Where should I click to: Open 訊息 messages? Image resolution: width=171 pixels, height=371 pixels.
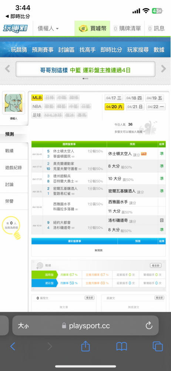click(x=156, y=29)
